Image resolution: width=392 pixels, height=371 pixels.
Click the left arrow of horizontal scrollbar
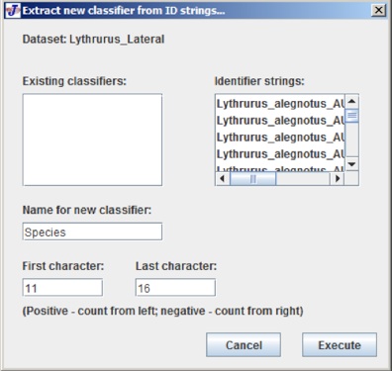223,179
